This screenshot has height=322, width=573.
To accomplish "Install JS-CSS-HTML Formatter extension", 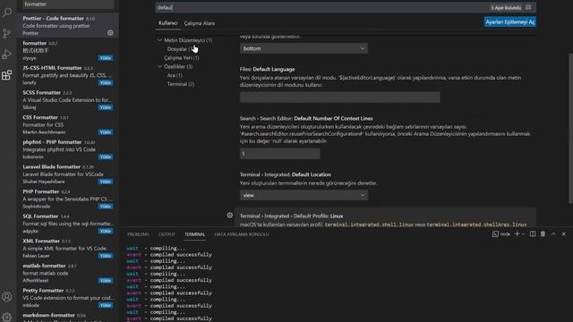I will click(x=106, y=83).
